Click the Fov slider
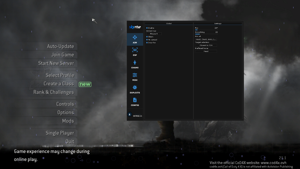This screenshot has height=169, width=300. (206, 30)
